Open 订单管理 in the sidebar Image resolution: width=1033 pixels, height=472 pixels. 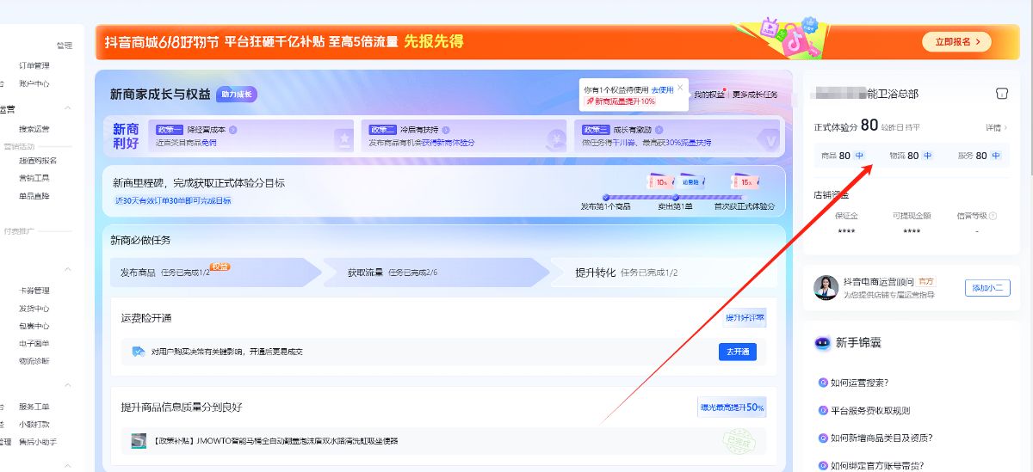click(34, 65)
